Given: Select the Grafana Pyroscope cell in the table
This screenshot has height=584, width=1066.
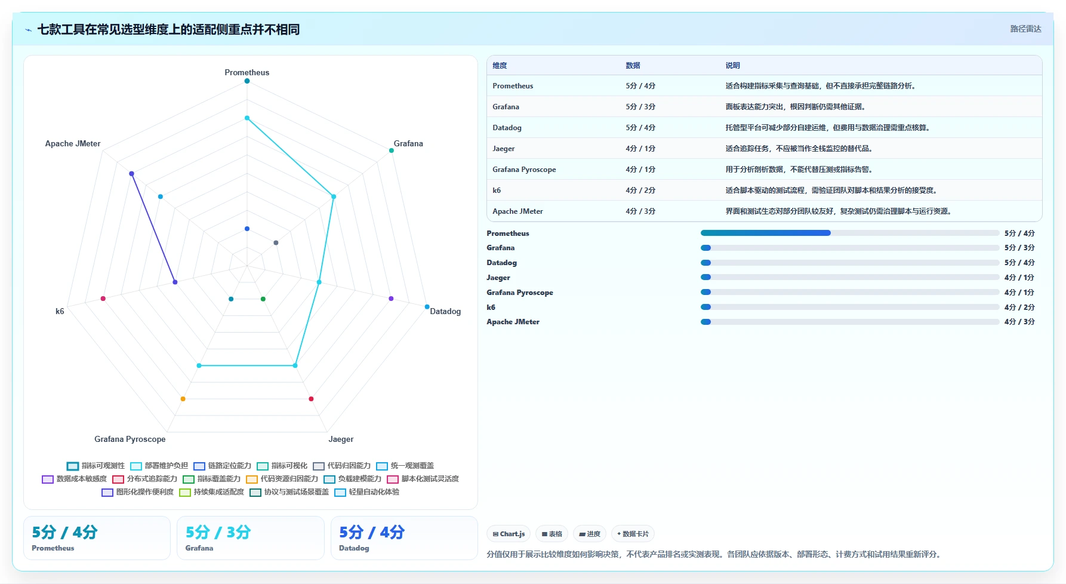Looking at the screenshot, I should [524, 170].
